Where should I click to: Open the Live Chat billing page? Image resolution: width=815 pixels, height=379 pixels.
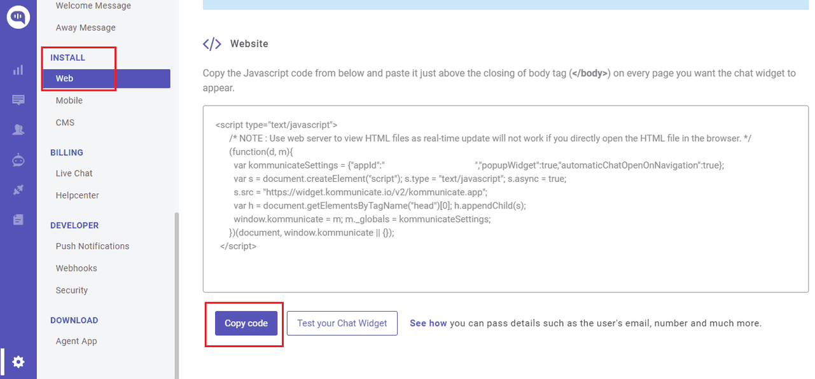75,173
